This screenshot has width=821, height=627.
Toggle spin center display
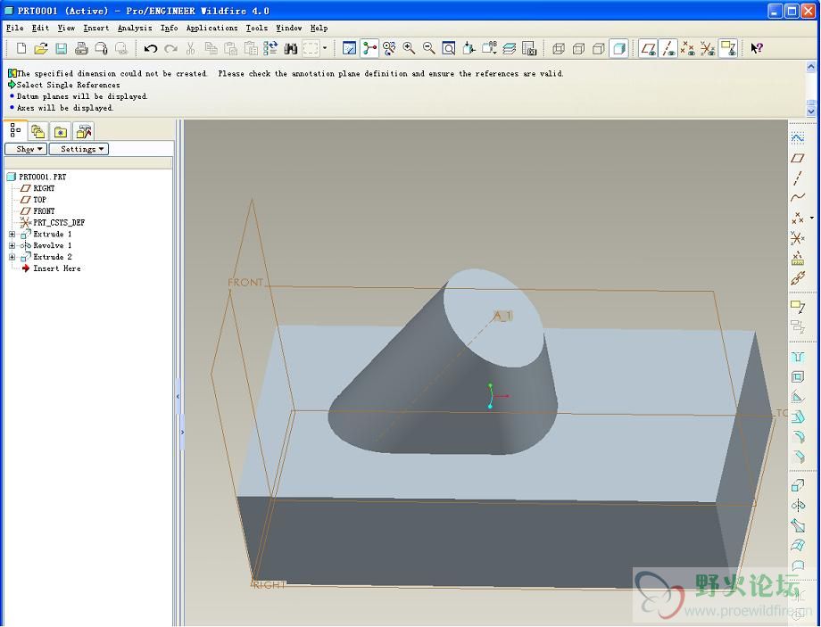pyautogui.click(x=369, y=49)
